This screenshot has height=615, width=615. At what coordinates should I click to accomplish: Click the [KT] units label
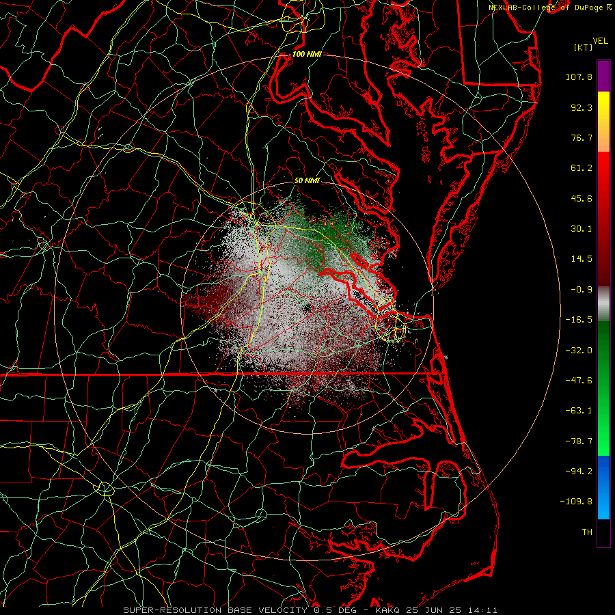click(584, 47)
